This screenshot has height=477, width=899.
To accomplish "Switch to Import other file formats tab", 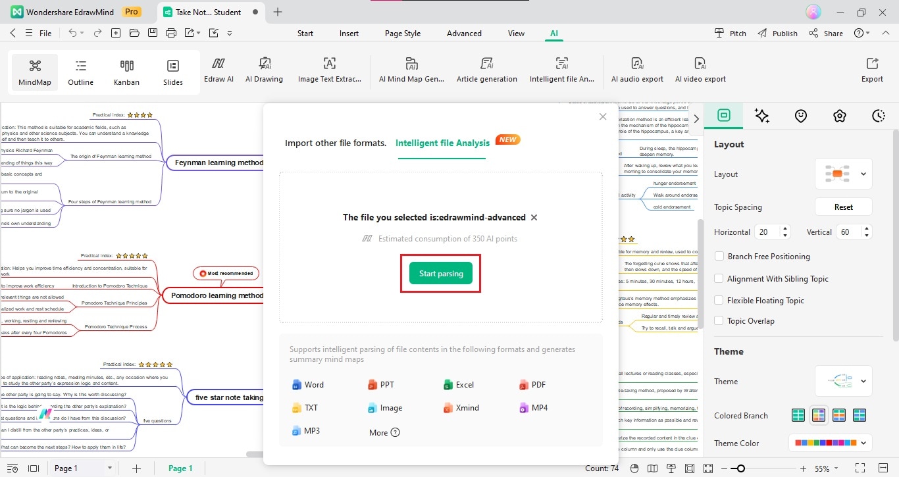I will (336, 143).
